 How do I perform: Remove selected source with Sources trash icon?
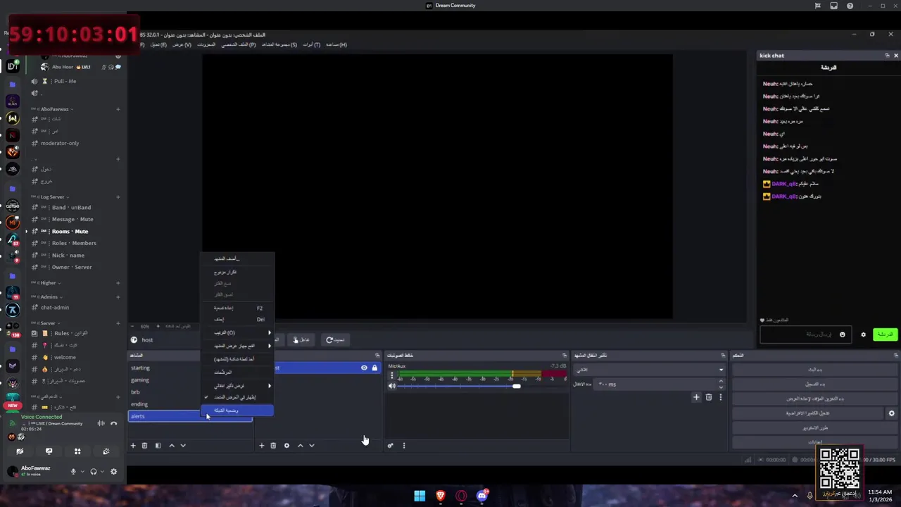273,445
